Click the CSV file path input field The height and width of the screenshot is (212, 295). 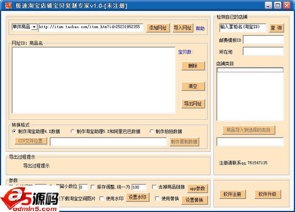coord(108,142)
